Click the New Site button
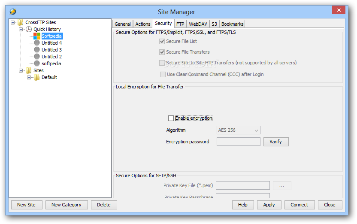 [27, 205]
